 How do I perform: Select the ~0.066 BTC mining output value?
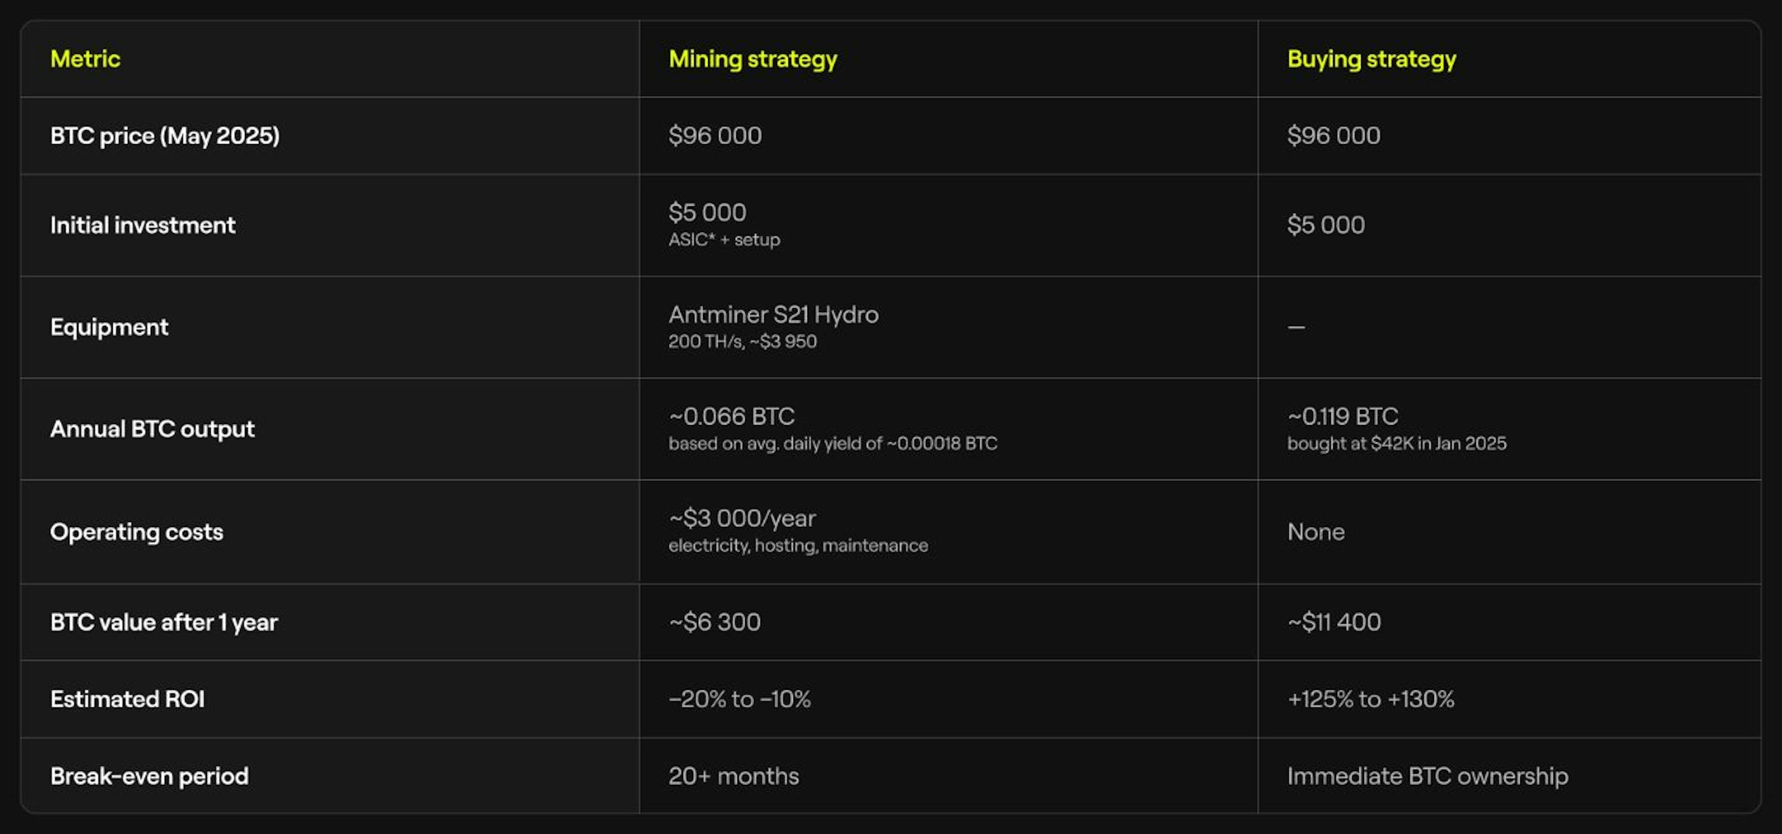point(731,417)
